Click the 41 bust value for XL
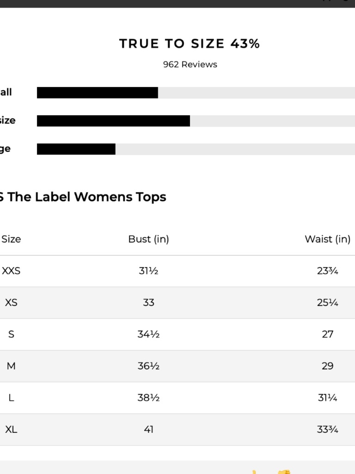Viewport: 355px width, 474px height. click(x=148, y=430)
